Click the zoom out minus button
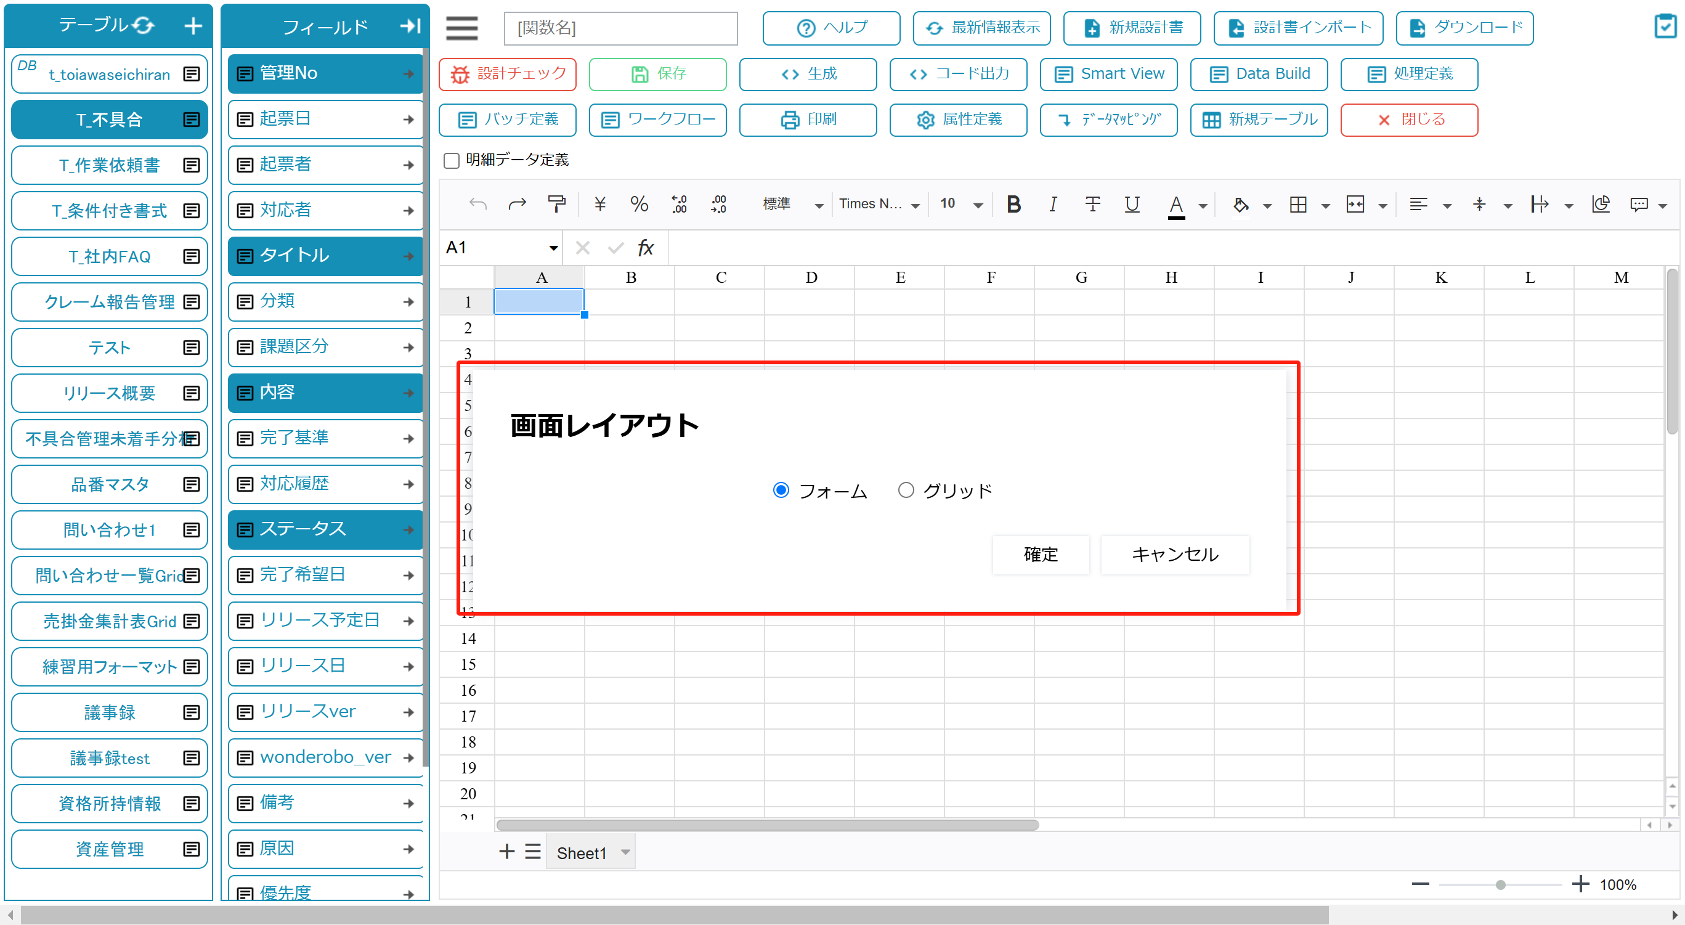The width and height of the screenshot is (1685, 925). 1421,884
